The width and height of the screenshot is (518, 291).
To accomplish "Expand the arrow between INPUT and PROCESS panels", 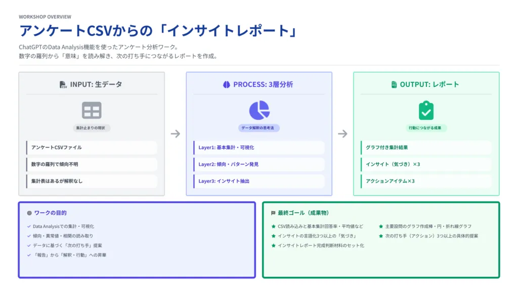I will click(175, 133).
